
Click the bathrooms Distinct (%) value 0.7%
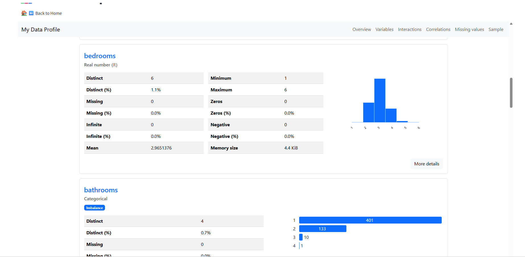[x=206, y=233]
